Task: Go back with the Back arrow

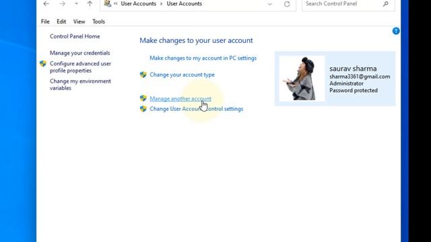Action: (46, 4)
